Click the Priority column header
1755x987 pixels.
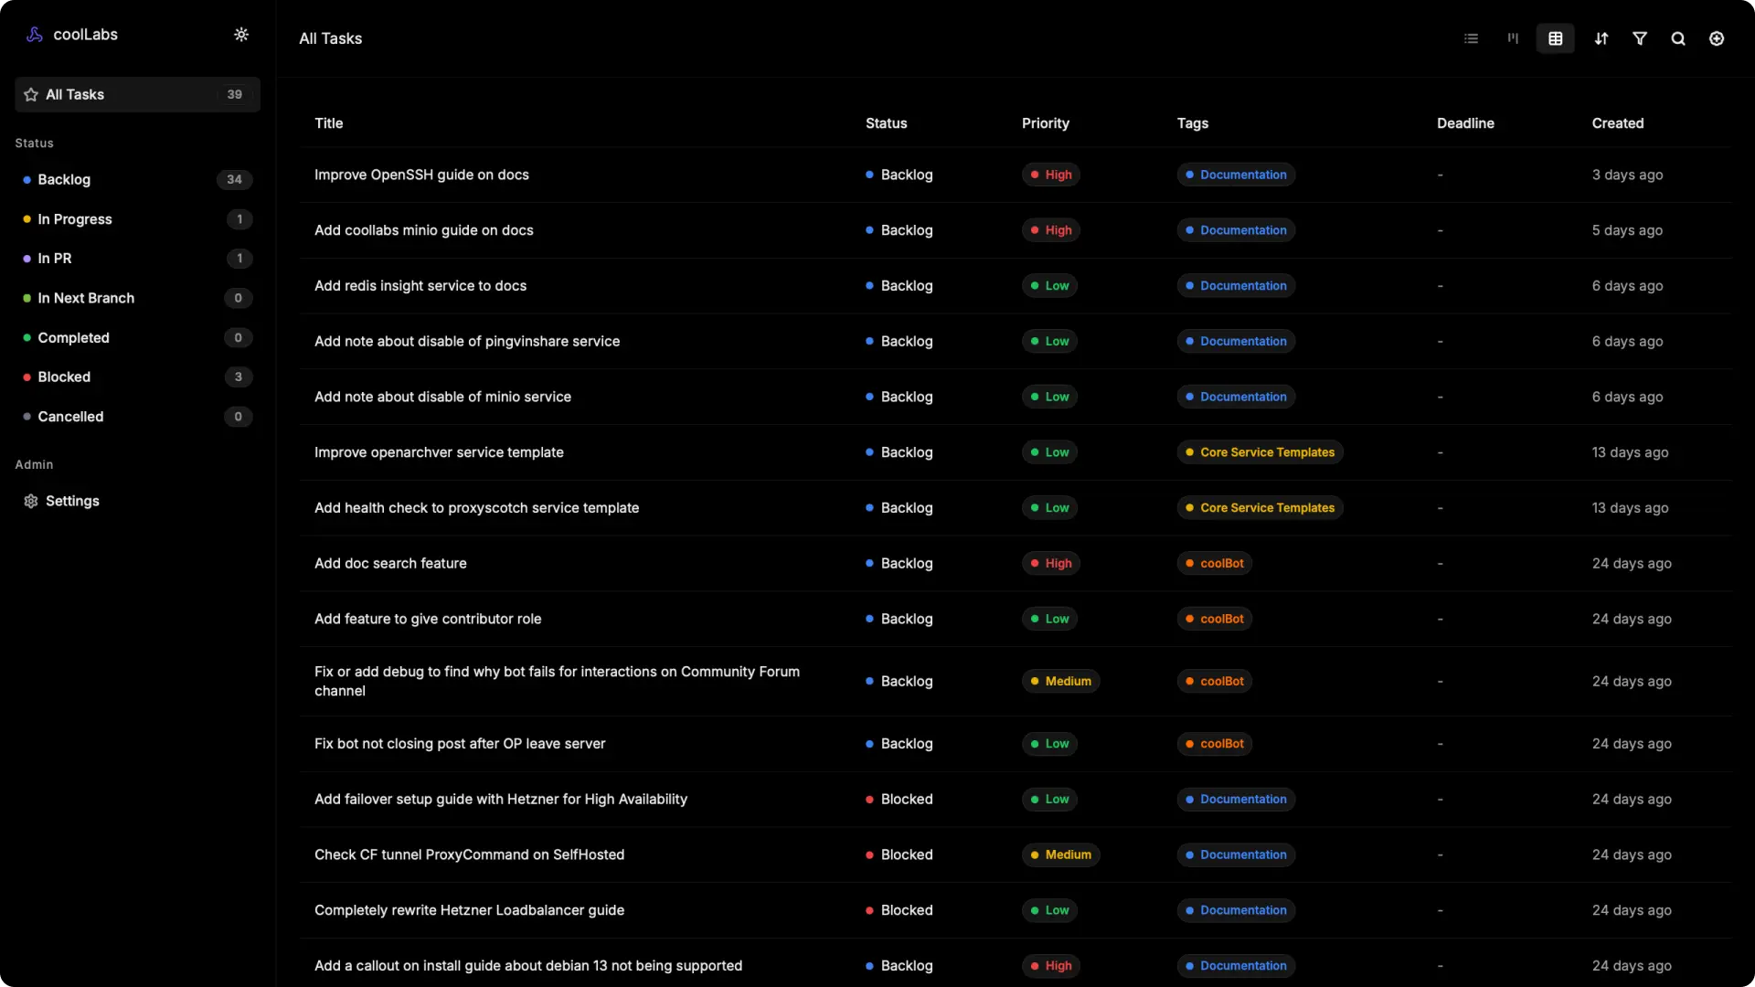1045,123
